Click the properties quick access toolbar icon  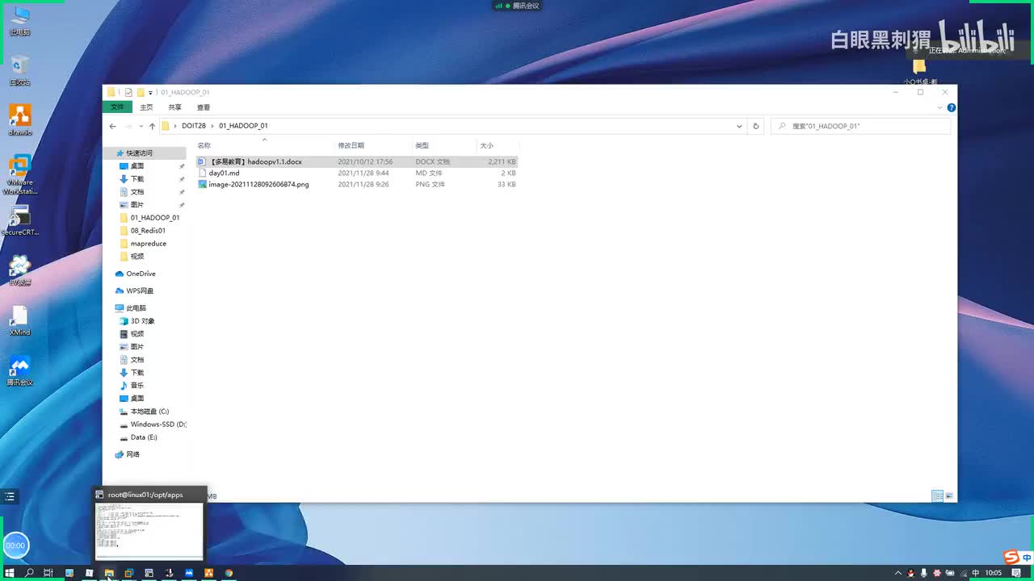pos(128,92)
